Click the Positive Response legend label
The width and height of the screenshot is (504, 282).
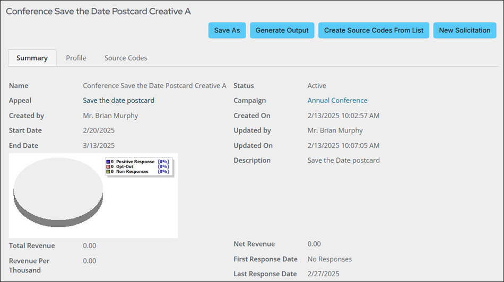tap(135, 162)
